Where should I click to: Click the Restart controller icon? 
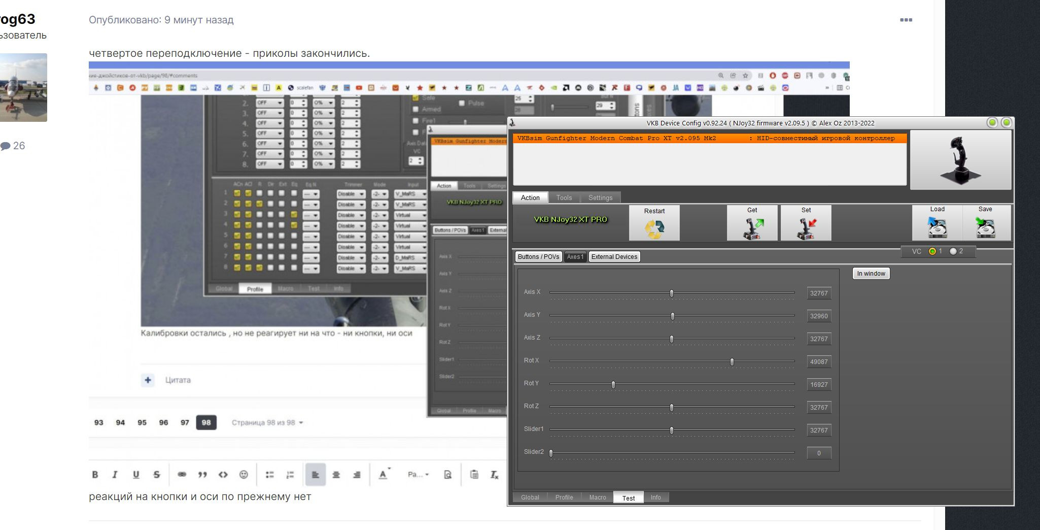[x=654, y=229]
